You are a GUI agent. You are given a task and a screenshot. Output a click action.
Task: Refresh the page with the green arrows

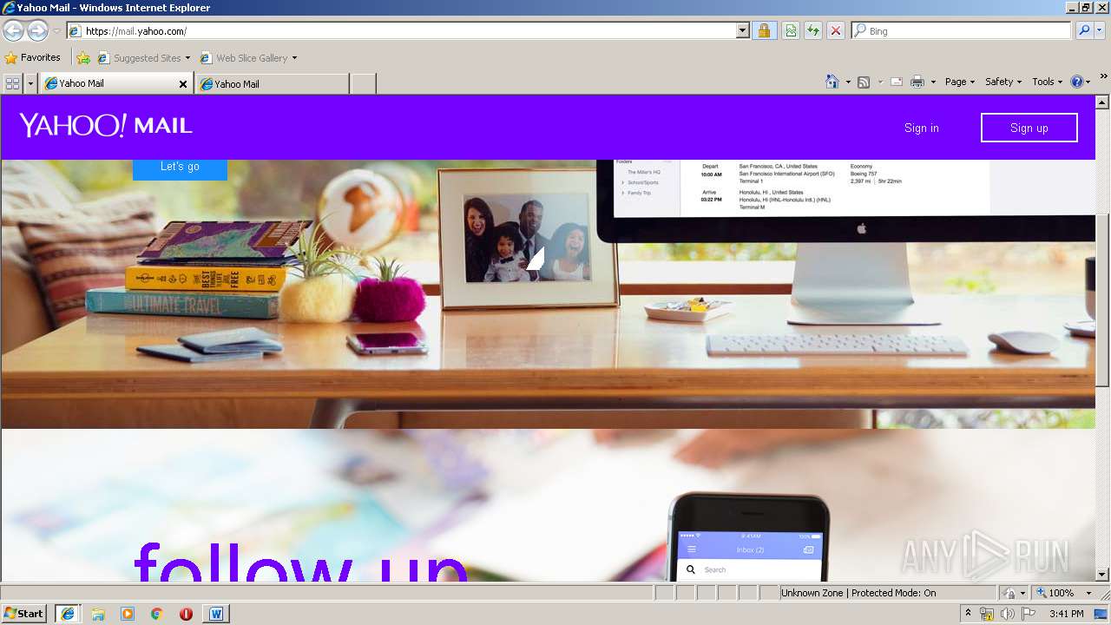pos(813,30)
